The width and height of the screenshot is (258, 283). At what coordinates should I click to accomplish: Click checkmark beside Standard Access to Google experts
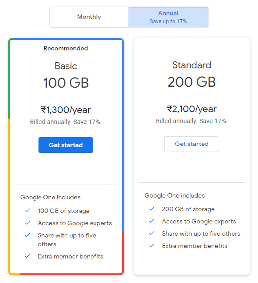point(152,221)
